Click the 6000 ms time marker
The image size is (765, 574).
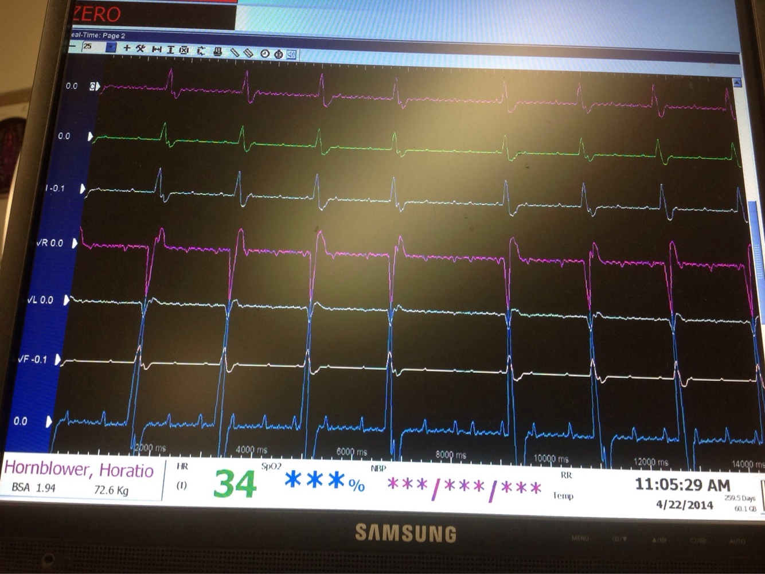click(x=352, y=452)
